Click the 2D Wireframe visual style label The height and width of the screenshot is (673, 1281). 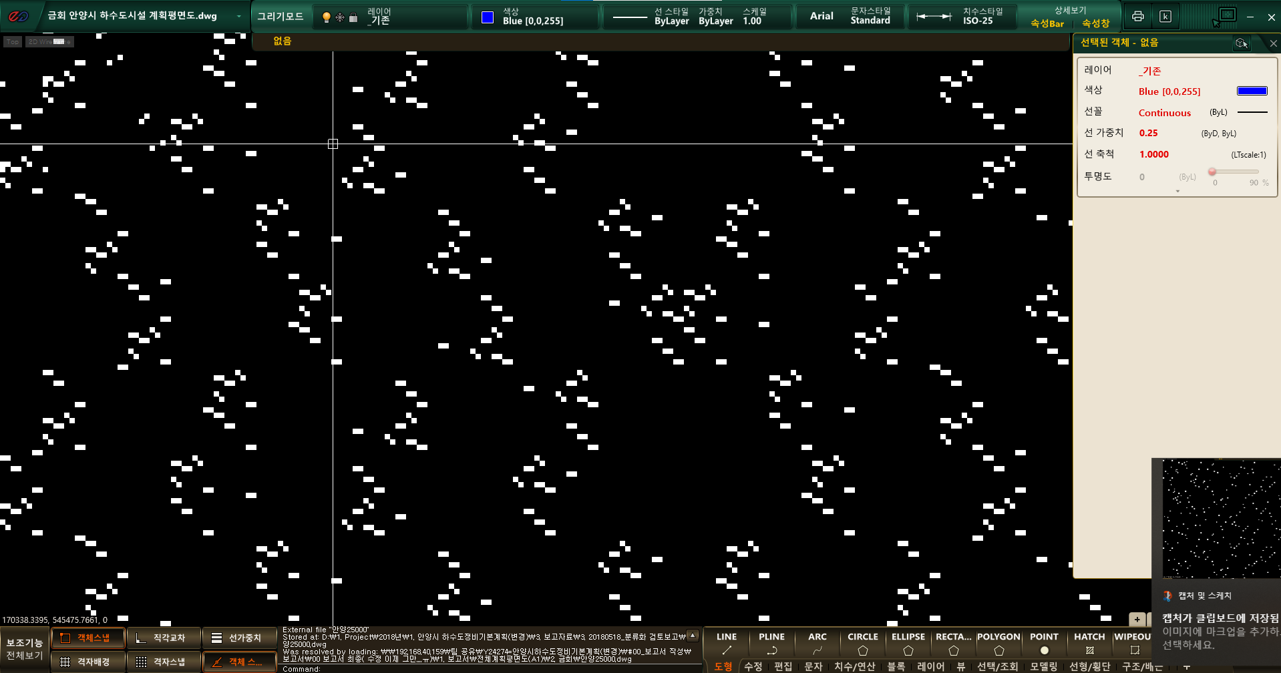[x=49, y=42]
